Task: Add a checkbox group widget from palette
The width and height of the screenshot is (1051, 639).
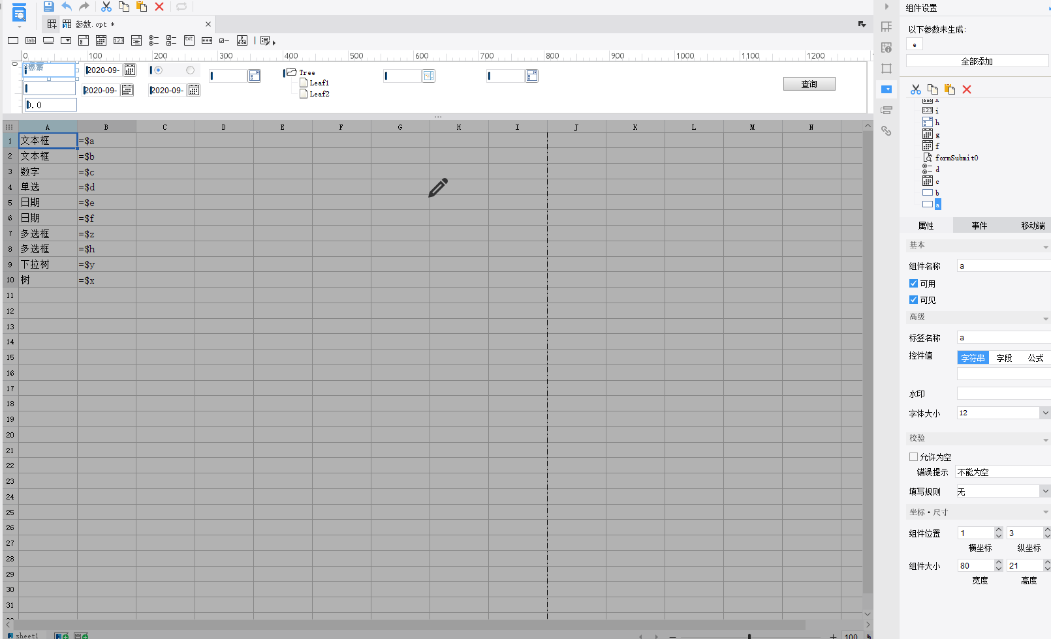Action: [172, 40]
